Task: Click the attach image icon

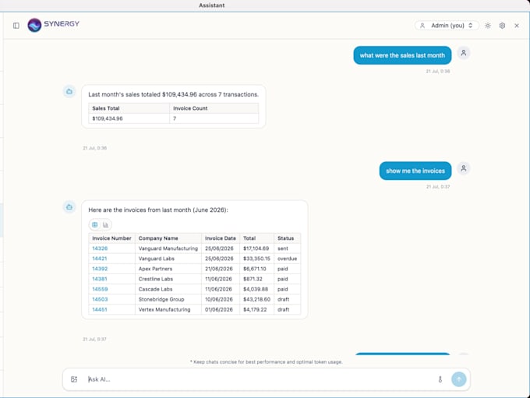Action: (x=74, y=379)
